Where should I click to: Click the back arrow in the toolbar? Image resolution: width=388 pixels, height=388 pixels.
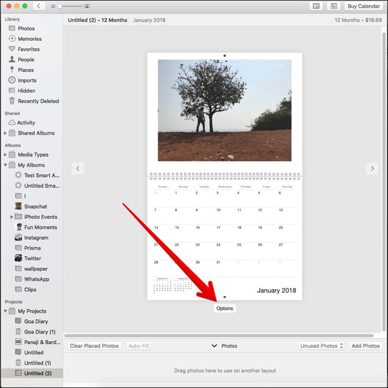coord(39,6)
